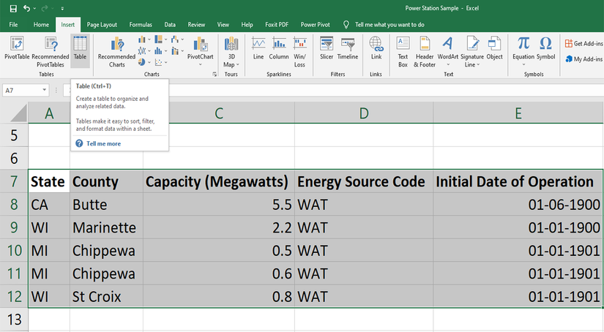
Task: Insert a Link
Action: click(x=376, y=48)
